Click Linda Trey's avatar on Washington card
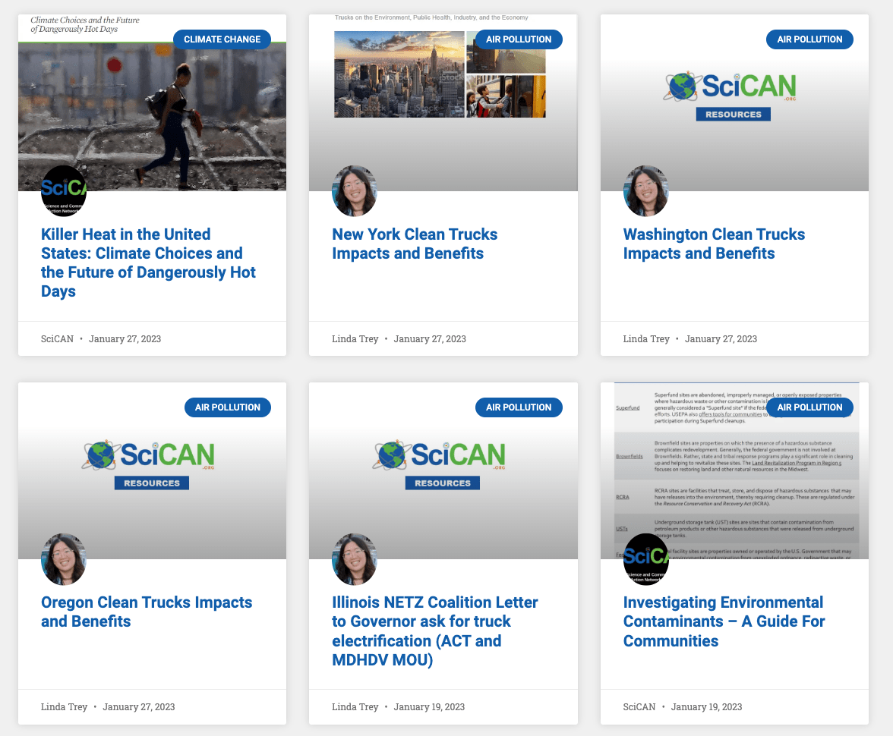Image resolution: width=893 pixels, height=736 pixels. [x=646, y=191]
